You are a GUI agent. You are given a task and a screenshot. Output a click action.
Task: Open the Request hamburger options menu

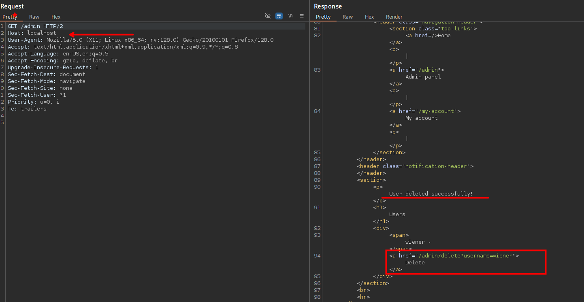click(302, 16)
